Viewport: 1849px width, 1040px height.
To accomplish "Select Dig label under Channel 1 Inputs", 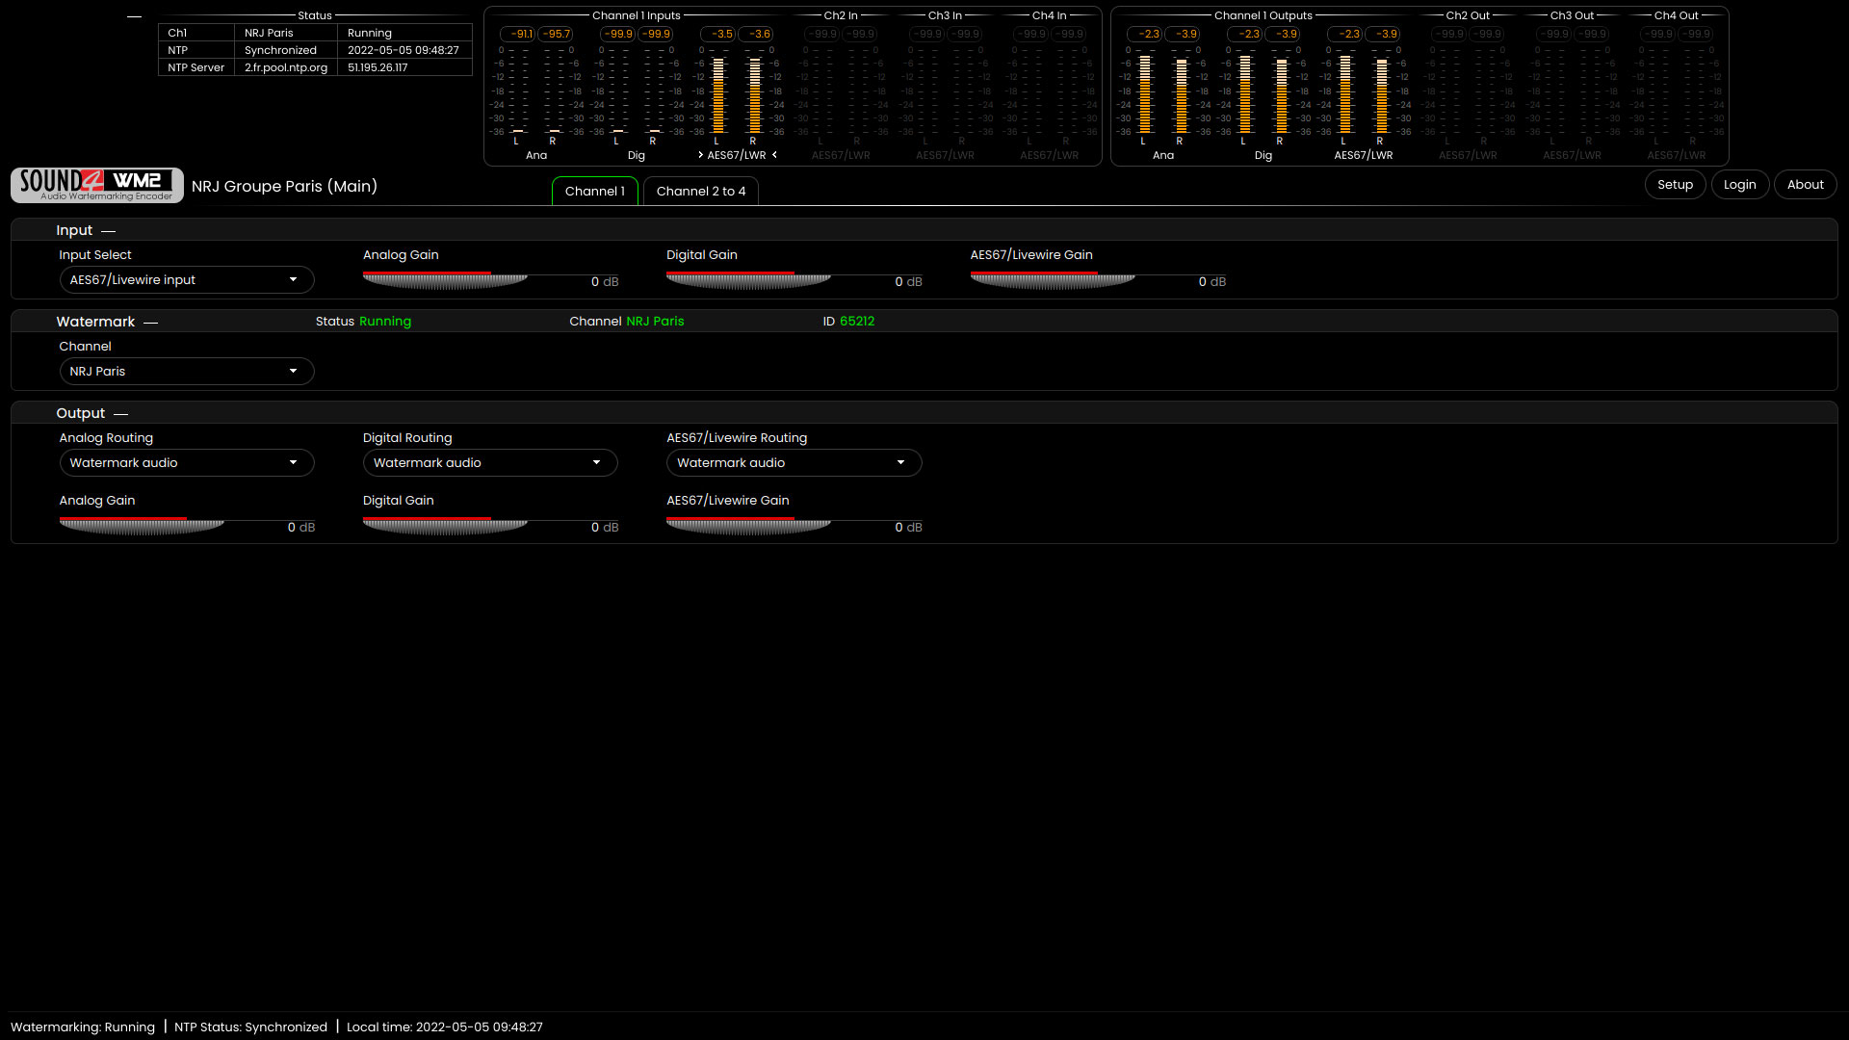I will pyautogui.click(x=636, y=155).
